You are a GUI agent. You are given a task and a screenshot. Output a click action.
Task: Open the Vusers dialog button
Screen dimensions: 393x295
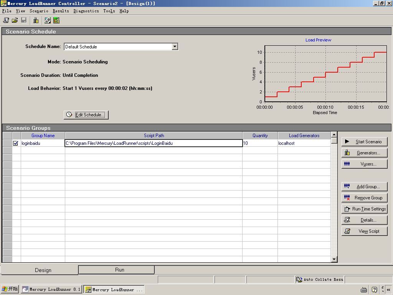point(365,164)
